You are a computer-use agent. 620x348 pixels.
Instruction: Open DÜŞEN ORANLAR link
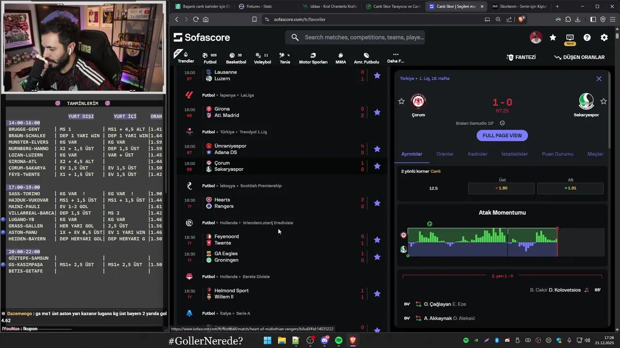[579, 57]
